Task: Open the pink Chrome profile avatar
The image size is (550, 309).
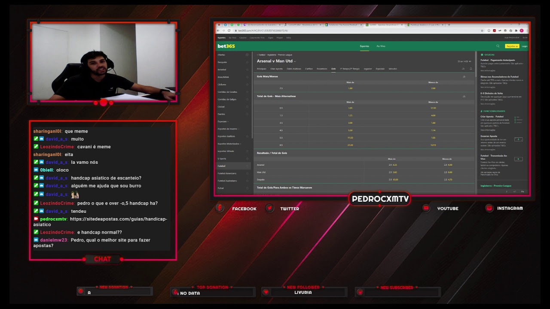Action: click(x=521, y=30)
